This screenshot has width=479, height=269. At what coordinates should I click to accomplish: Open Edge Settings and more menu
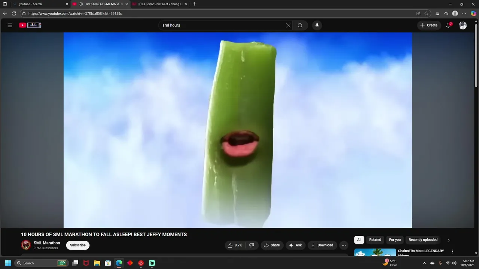pos(464,13)
